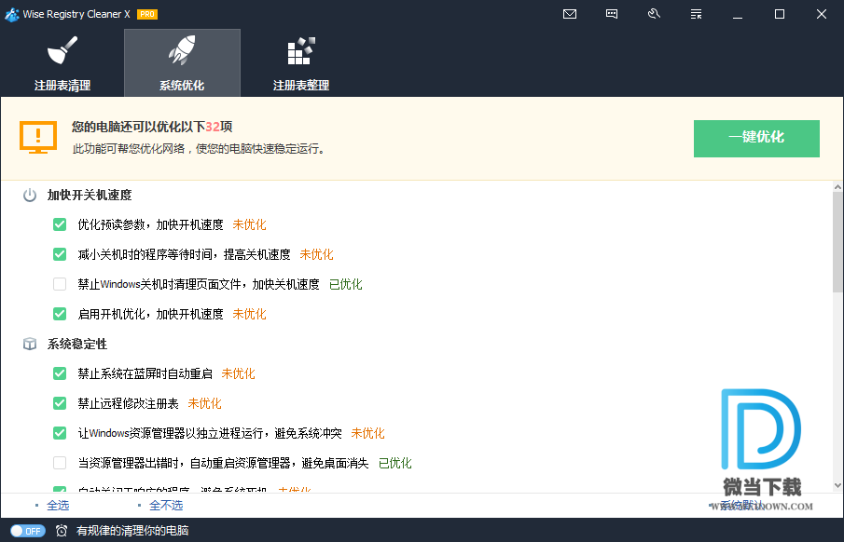Check 禁止Windows关机时清理页面文件 checkbox
Screen dimensions: 844x542
coord(60,284)
